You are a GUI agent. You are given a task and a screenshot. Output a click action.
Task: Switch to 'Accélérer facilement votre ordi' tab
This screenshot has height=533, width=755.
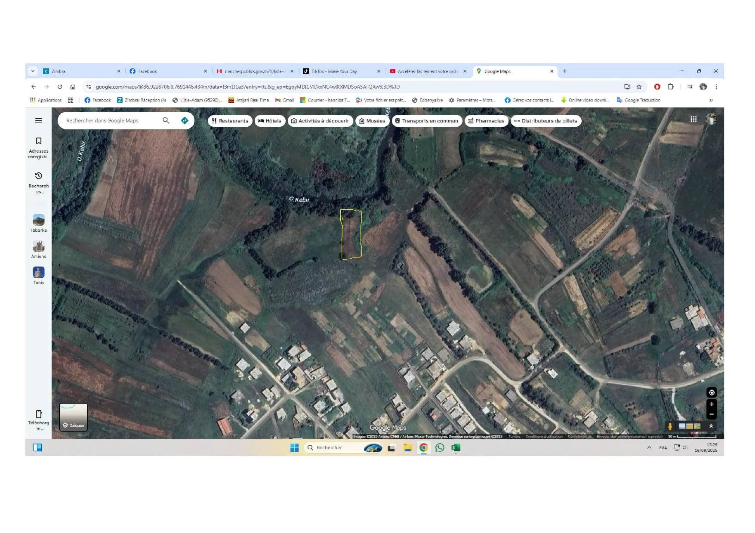point(428,71)
